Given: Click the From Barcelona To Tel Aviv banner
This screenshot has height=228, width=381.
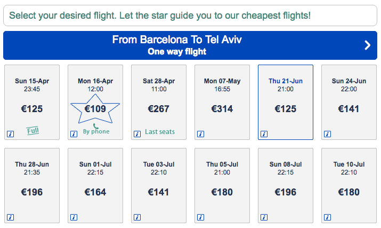Looking at the screenshot, I should click(180, 45).
